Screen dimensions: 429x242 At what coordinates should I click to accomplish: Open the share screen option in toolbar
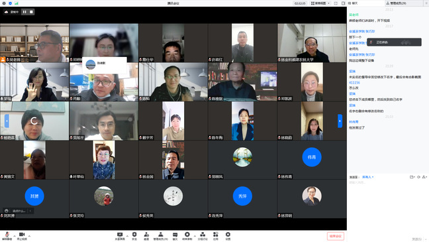(120, 236)
